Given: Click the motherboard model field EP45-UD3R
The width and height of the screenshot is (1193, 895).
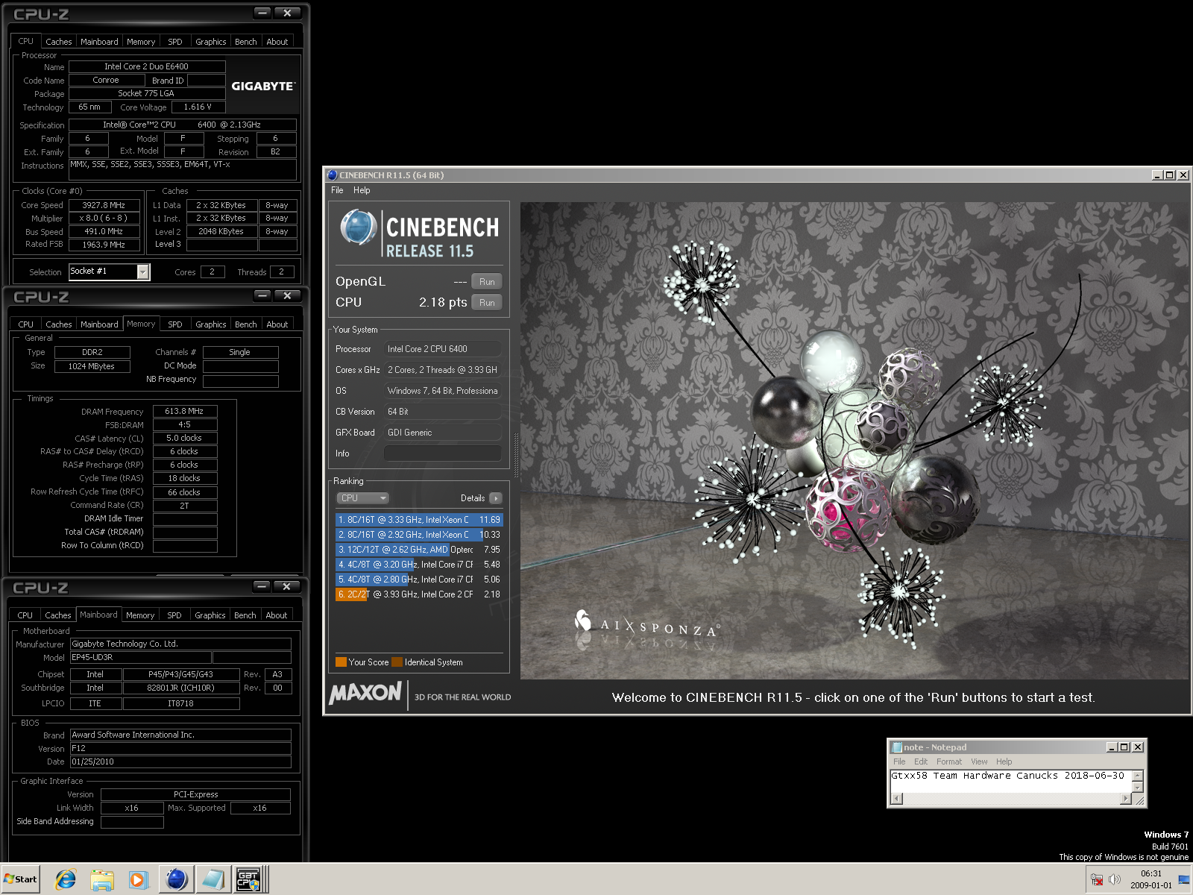Looking at the screenshot, I should click(x=141, y=658).
